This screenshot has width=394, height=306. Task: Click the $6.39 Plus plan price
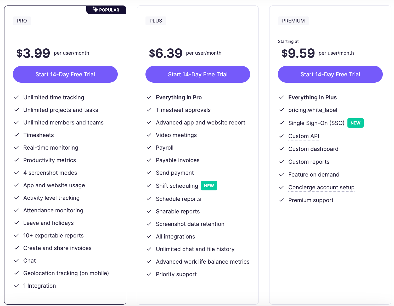(166, 53)
